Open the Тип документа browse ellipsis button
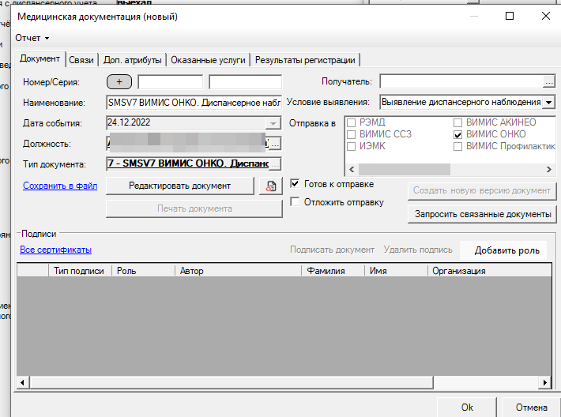The width and height of the screenshot is (561, 417). [275, 164]
